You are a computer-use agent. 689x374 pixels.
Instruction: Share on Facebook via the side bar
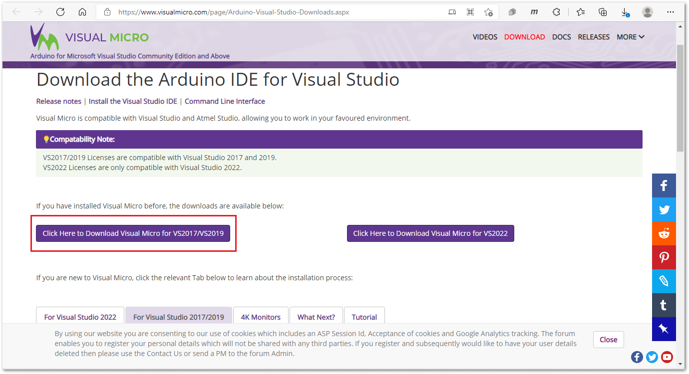[664, 186]
